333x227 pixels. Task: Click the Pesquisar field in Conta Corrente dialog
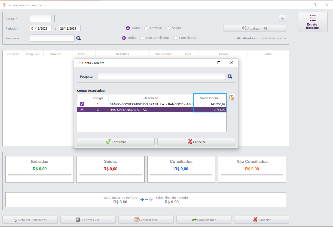(161, 76)
